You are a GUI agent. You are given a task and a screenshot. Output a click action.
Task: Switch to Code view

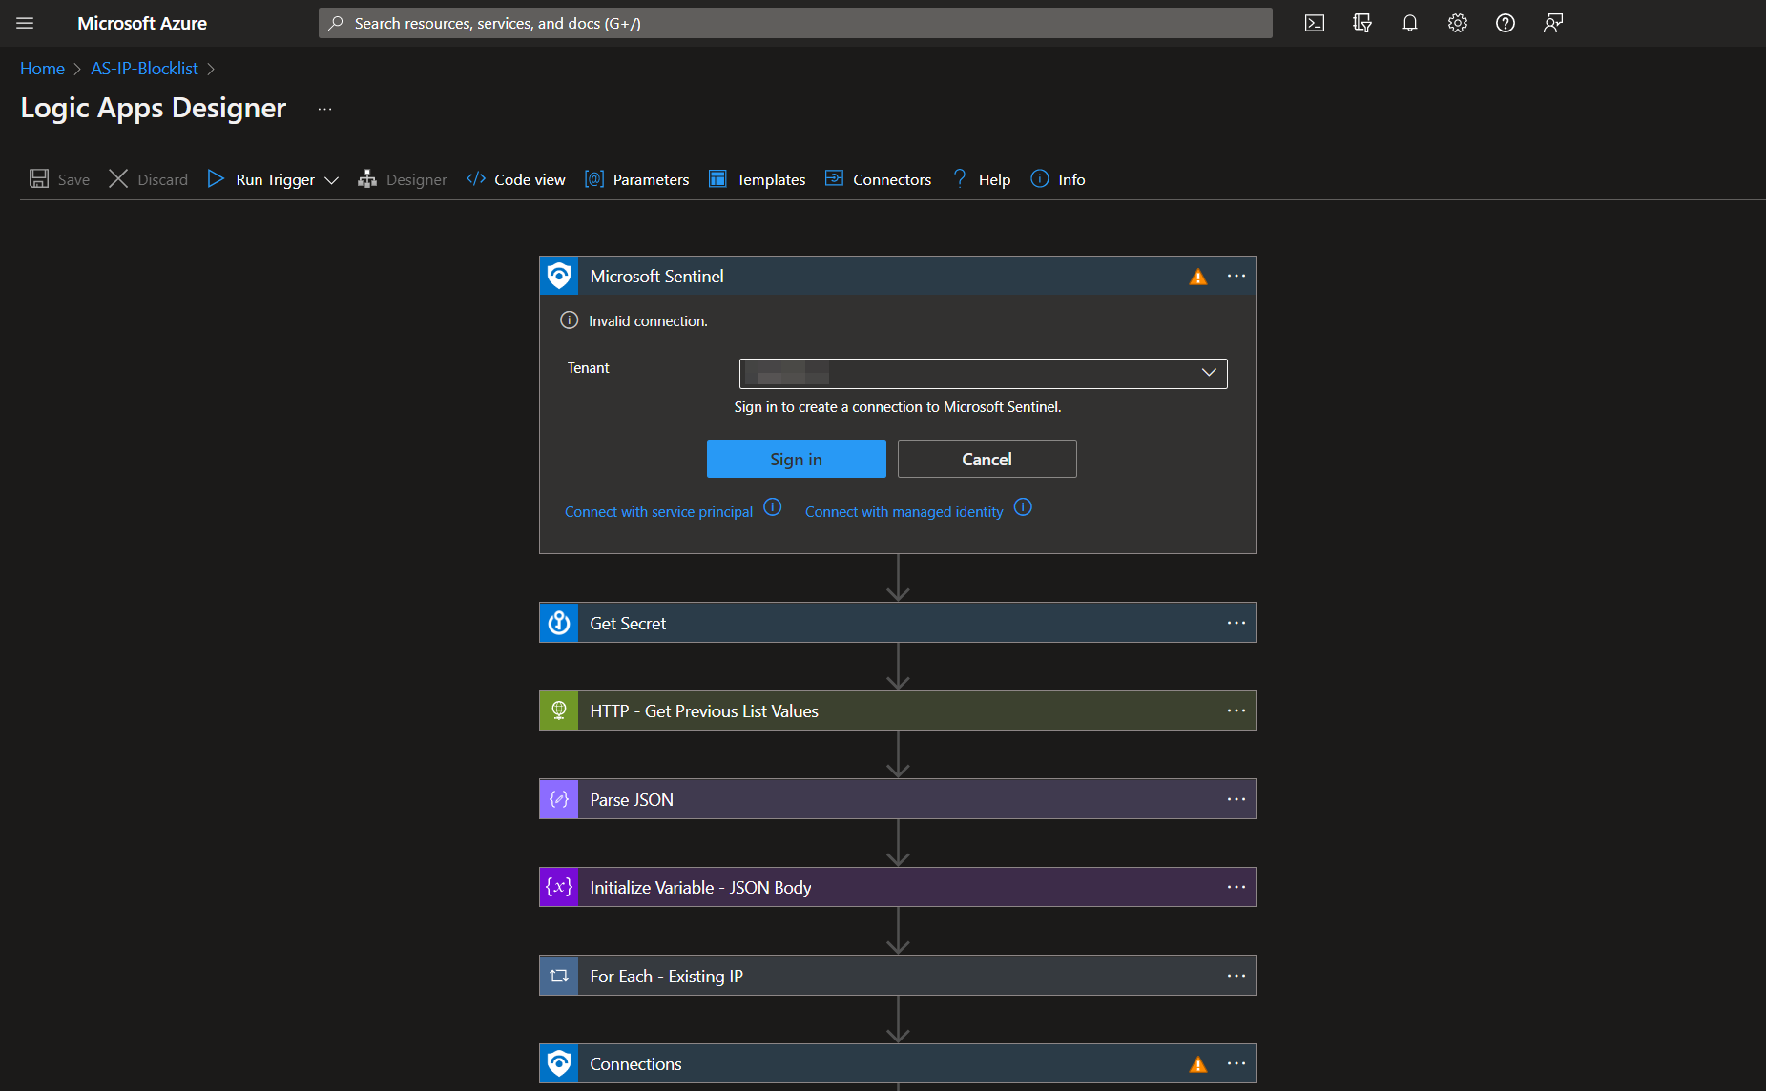516,179
